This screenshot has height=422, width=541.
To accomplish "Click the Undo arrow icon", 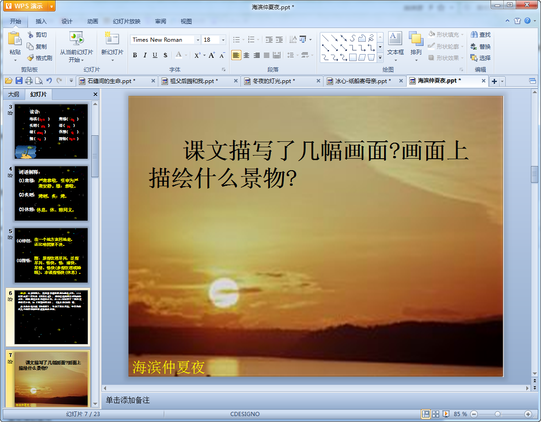I will (49, 81).
